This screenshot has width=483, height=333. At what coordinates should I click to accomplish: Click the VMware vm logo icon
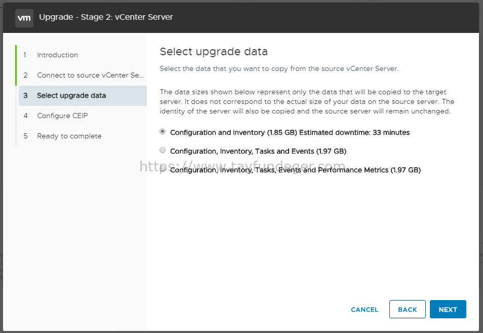coord(24,18)
